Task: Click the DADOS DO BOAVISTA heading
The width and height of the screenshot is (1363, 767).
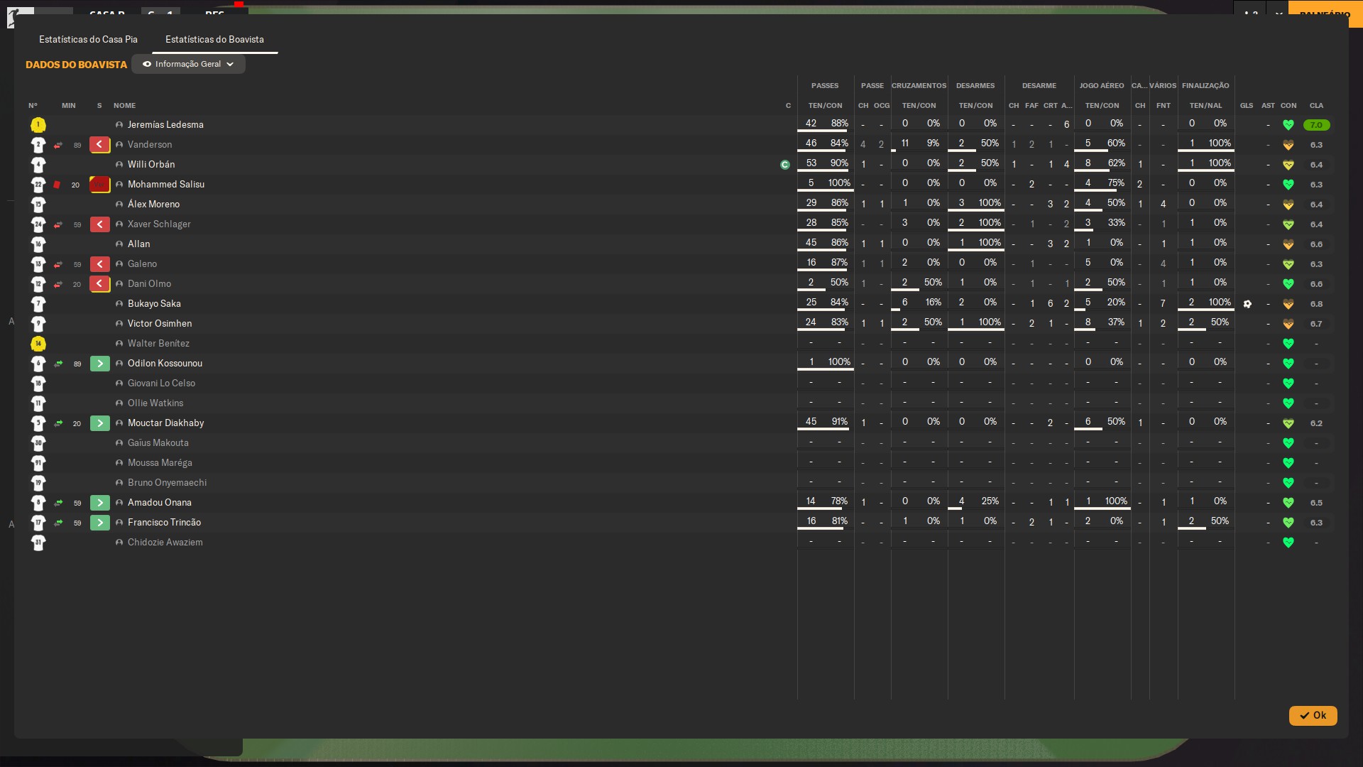Action: point(76,65)
